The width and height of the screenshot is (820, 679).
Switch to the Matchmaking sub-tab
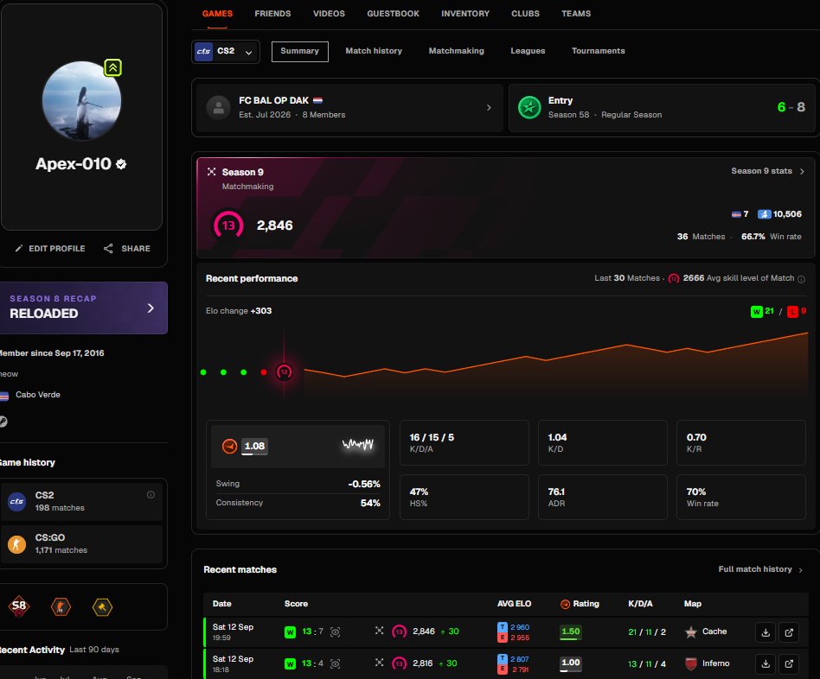456,51
